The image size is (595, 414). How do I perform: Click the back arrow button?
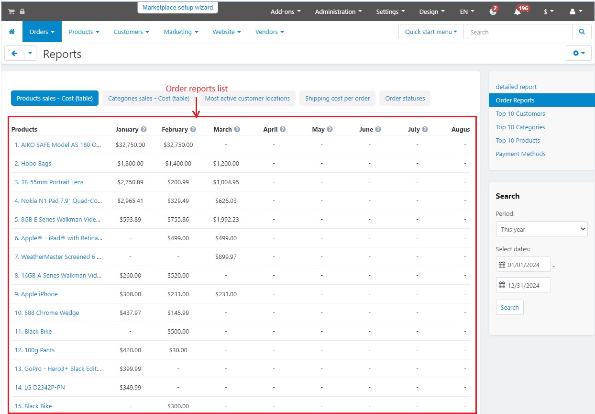click(x=14, y=54)
